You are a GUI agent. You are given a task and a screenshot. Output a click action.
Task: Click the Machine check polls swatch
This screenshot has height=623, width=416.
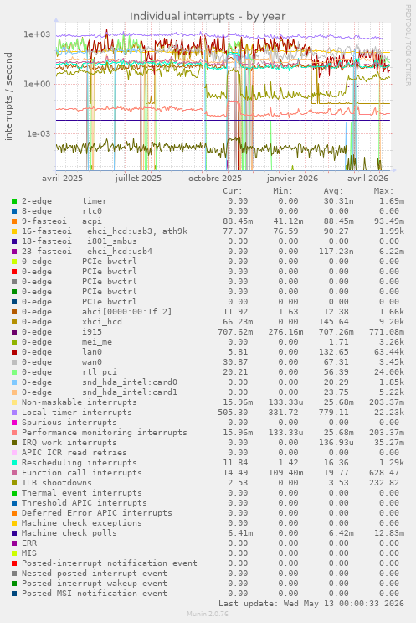pos(14,533)
